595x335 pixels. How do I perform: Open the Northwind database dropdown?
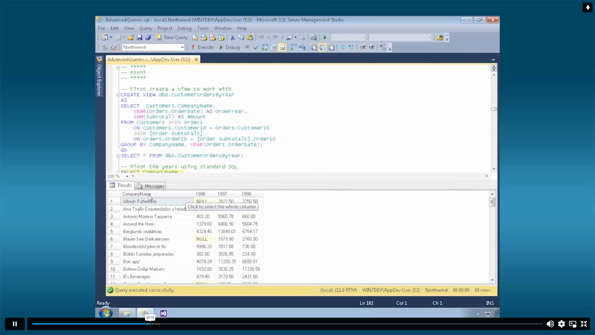point(182,47)
